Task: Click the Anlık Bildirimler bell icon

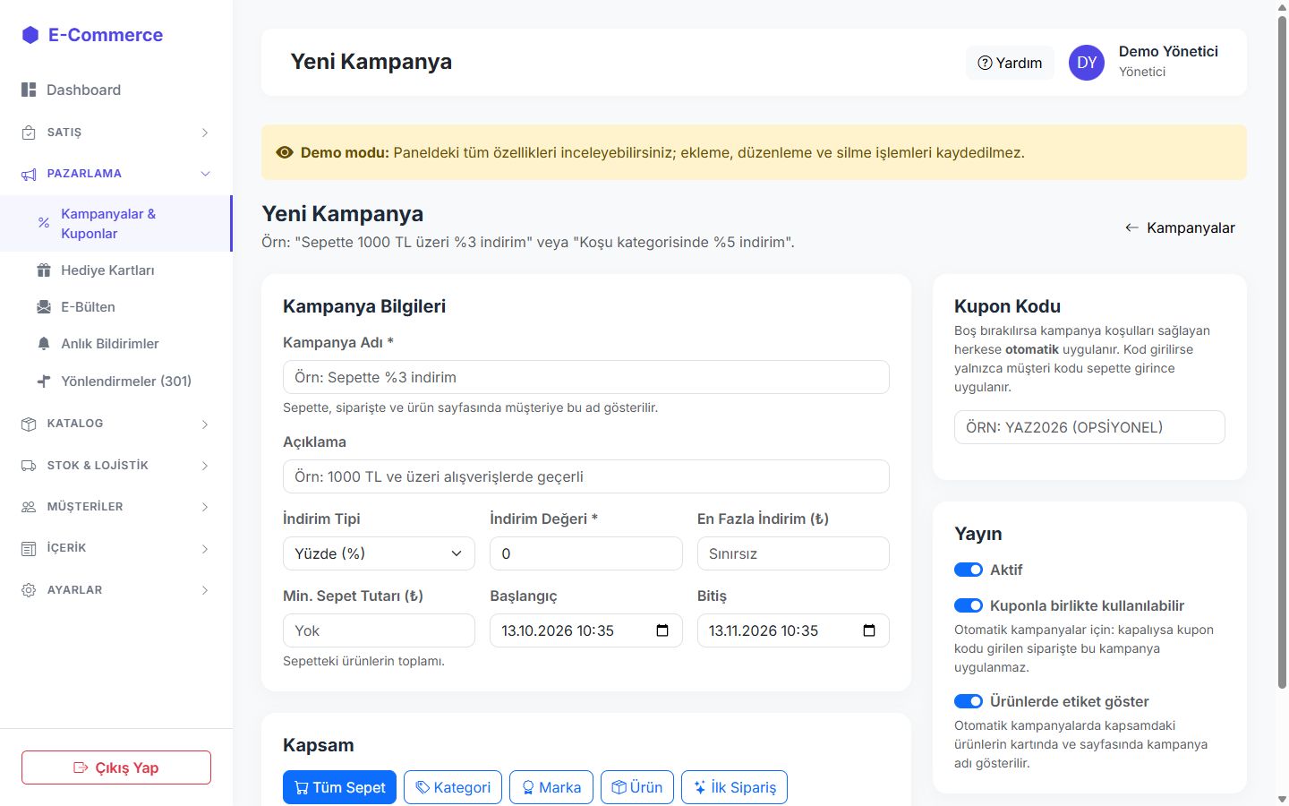Action: [44, 344]
